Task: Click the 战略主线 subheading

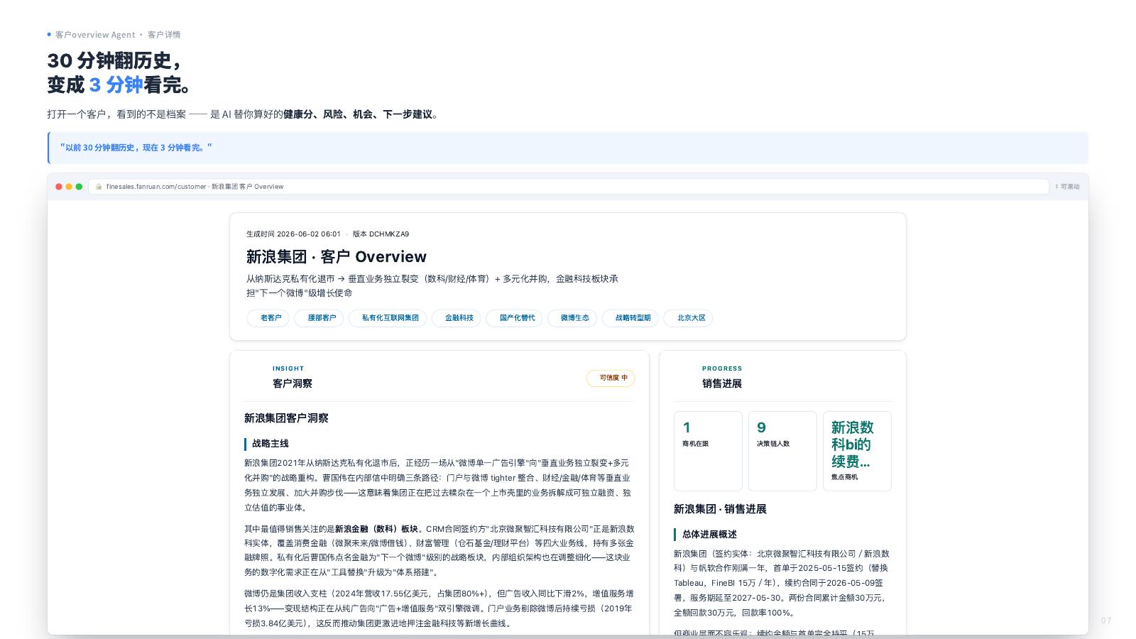Action: (271, 444)
